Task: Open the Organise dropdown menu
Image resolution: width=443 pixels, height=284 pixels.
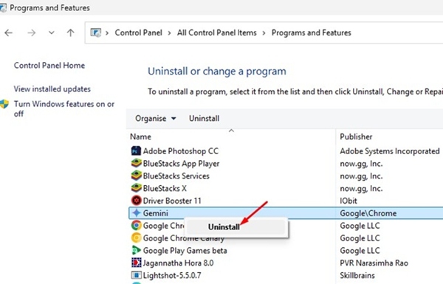Action: [156, 118]
